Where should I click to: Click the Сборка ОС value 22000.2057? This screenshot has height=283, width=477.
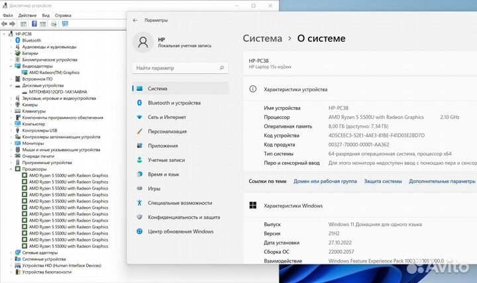pos(341,252)
